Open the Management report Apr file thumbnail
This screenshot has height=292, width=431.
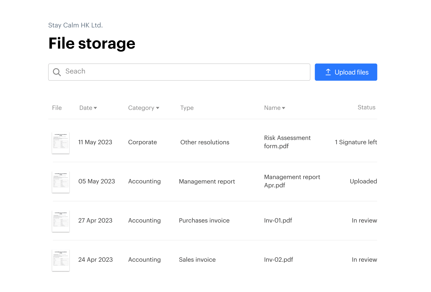coord(61,182)
